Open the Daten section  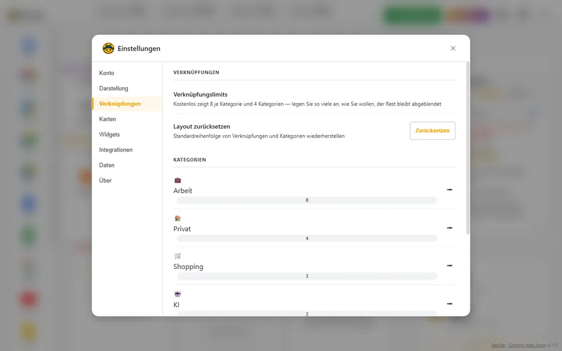(x=127, y=165)
